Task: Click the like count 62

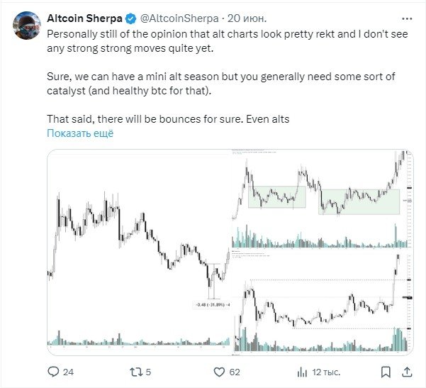Action: (x=235, y=371)
